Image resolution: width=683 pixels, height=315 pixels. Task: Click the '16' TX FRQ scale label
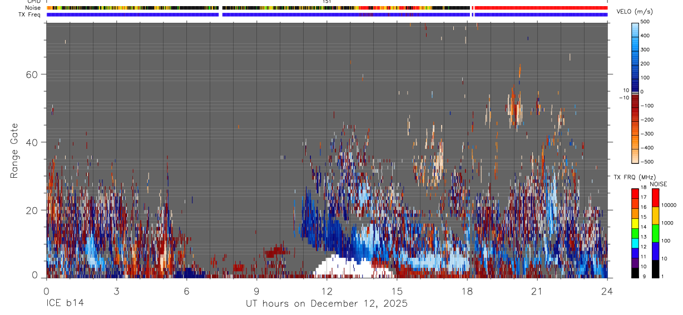click(644, 207)
